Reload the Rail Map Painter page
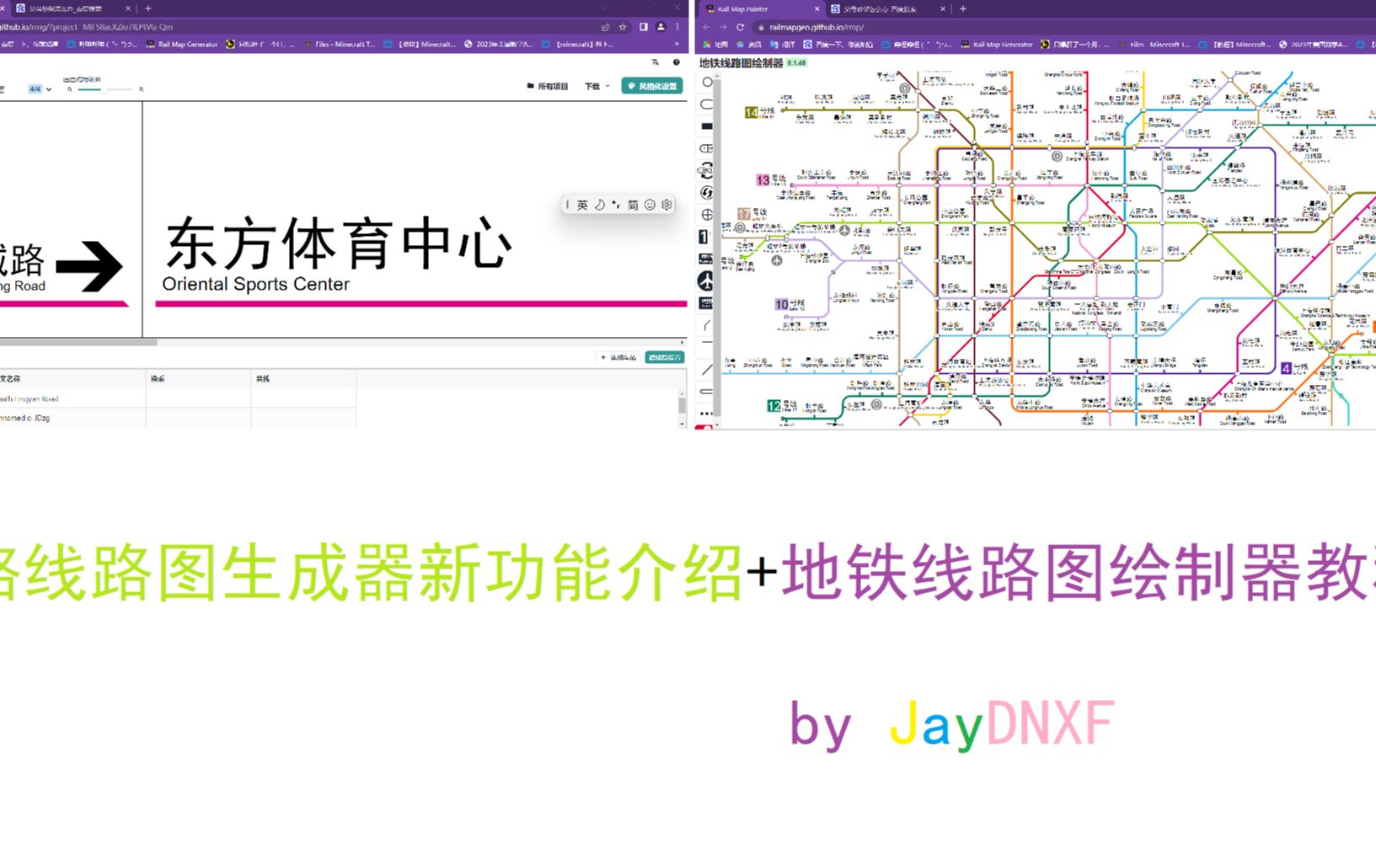The image size is (1376, 860). (x=740, y=27)
